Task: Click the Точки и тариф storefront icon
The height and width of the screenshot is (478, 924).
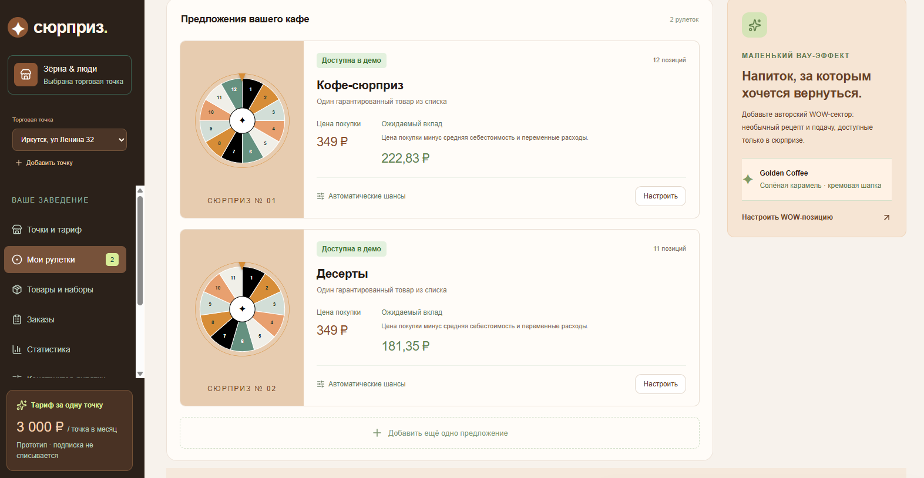Action: [17, 230]
